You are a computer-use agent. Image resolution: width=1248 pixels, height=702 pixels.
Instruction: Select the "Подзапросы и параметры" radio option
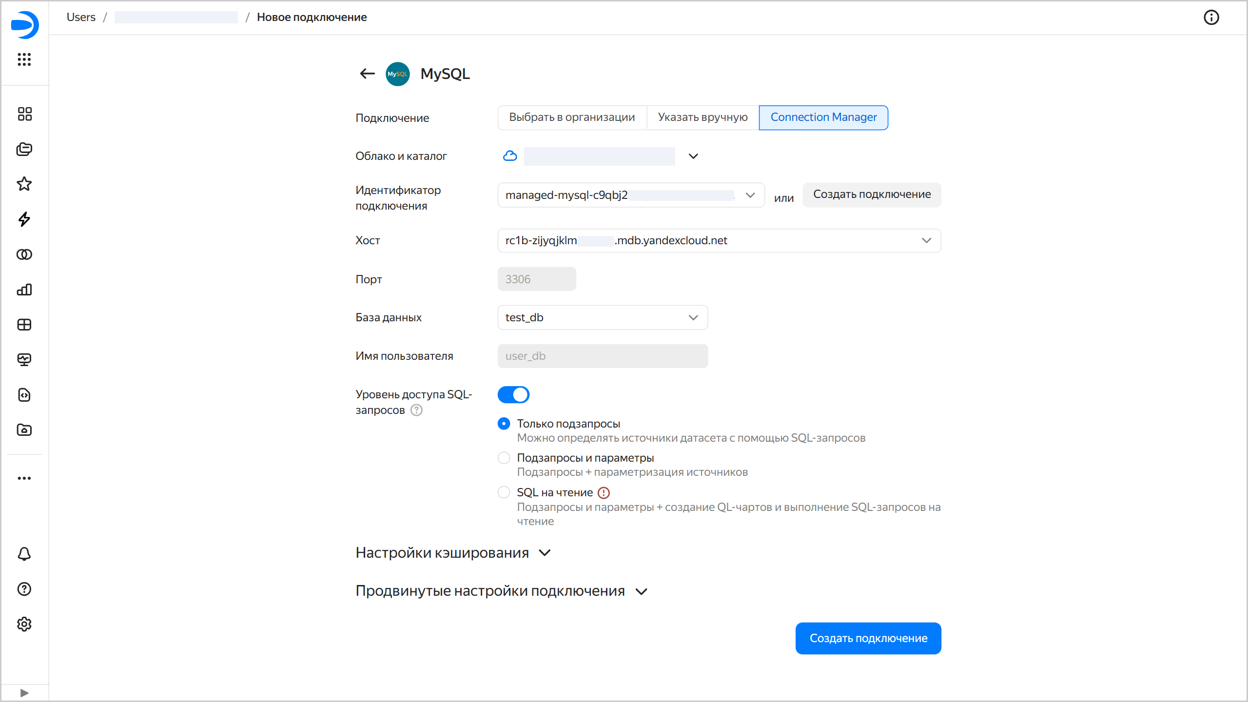pyautogui.click(x=504, y=458)
